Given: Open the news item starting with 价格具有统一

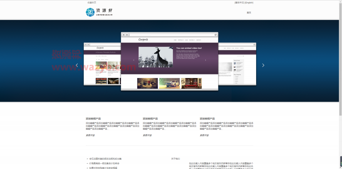Looking at the screenshot, I should 104,163.
